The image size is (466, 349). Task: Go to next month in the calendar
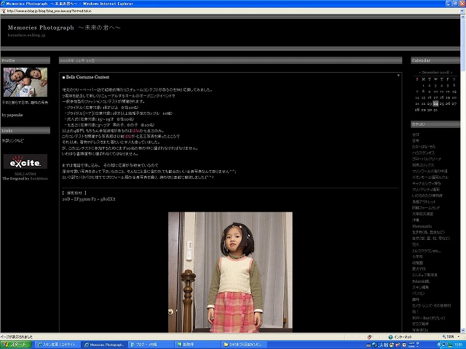(451, 73)
